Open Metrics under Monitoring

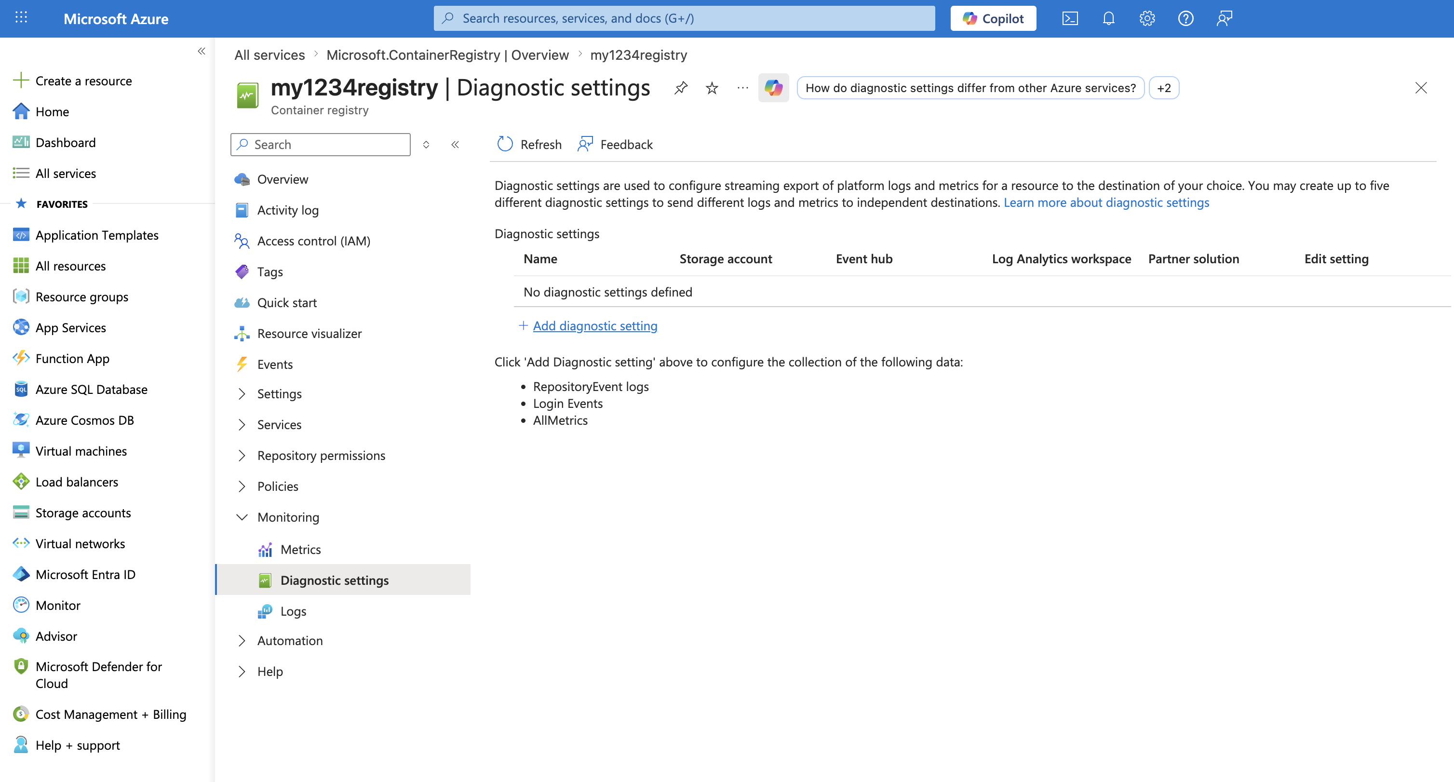[300, 549]
